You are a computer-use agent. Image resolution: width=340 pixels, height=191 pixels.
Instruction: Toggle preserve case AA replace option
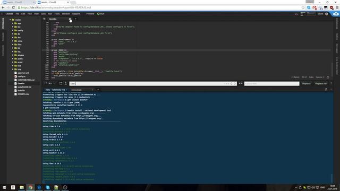coord(241,84)
